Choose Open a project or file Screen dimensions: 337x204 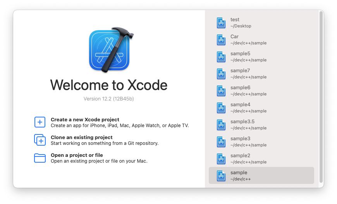(x=91, y=158)
